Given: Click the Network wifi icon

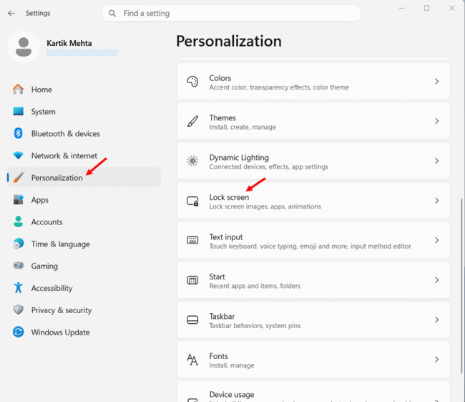Looking at the screenshot, I should (18, 155).
